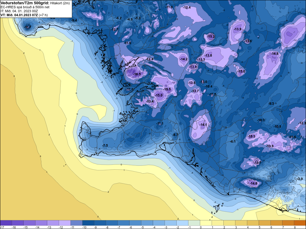306x229 pixels.
Task: Click the -13.0 temperature value
Action: (203, 82)
